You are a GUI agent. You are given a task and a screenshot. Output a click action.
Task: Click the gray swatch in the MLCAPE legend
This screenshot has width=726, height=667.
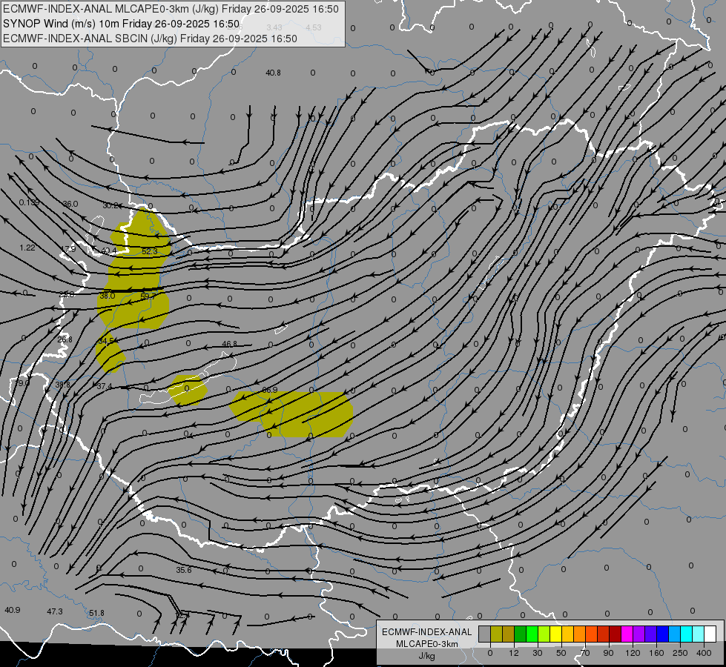[x=484, y=634]
